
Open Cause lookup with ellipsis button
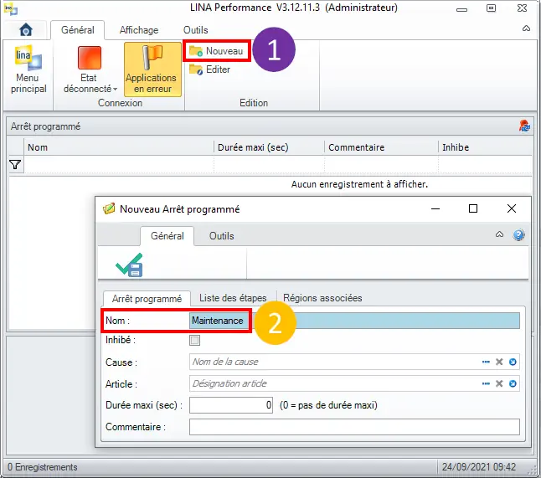click(x=486, y=362)
